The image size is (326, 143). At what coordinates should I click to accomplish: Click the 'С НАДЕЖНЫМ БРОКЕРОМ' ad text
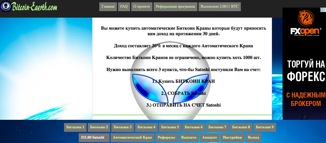coord(306,99)
